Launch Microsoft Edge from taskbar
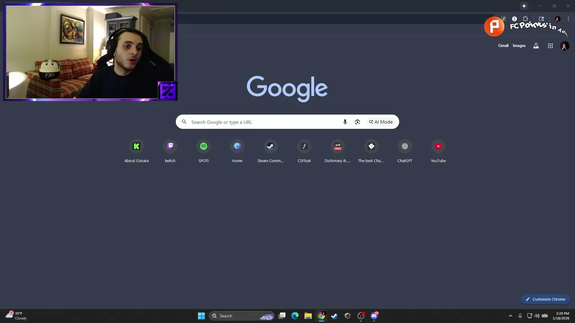Image resolution: width=575 pixels, height=323 pixels. coord(295,316)
